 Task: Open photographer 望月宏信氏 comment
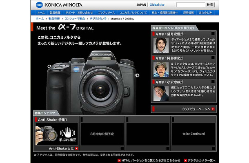pos(184,43)
